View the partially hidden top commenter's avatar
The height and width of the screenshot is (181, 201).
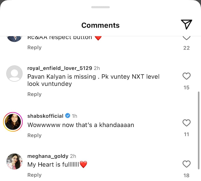pyautogui.click(x=14, y=39)
